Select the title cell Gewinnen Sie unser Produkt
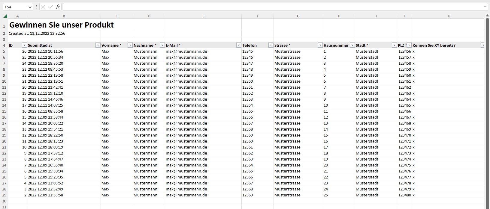The image size is (490, 209). 62,25
